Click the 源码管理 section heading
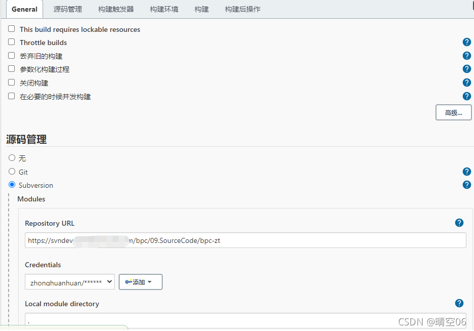This screenshot has height=331, width=474. pos(26,139)
